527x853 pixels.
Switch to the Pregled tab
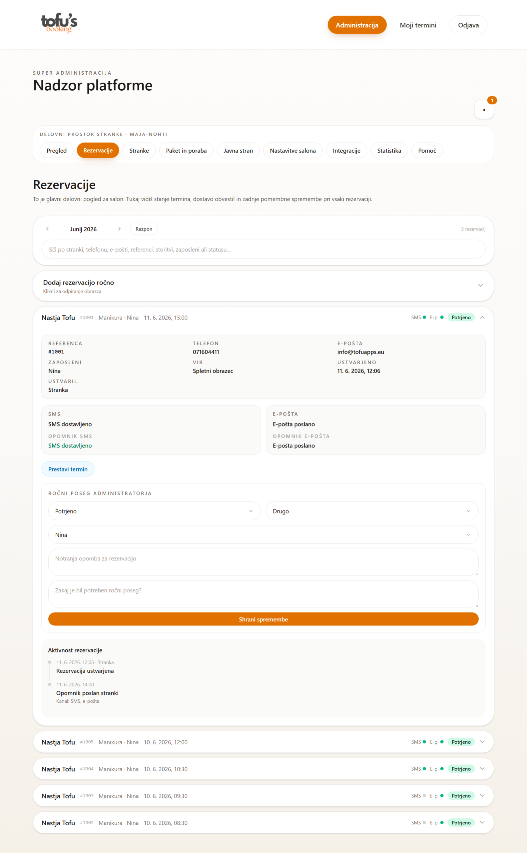(x=57, y=150)
